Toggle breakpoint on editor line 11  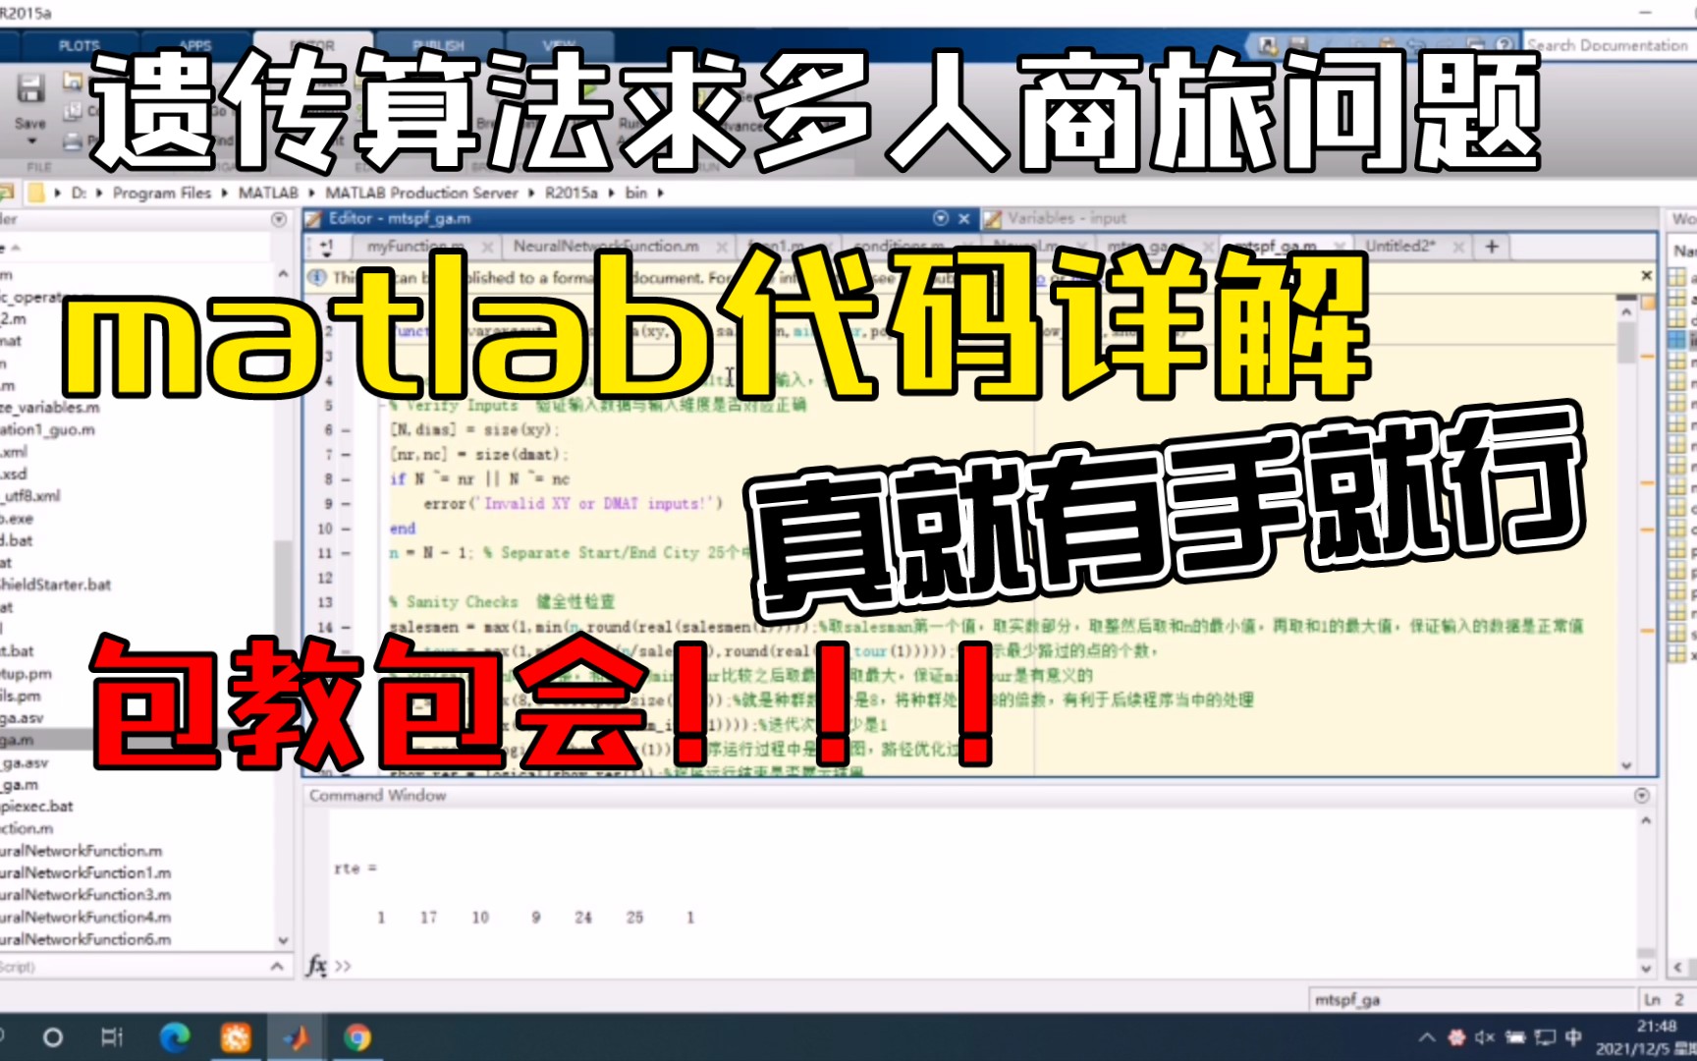coord(345,553)
